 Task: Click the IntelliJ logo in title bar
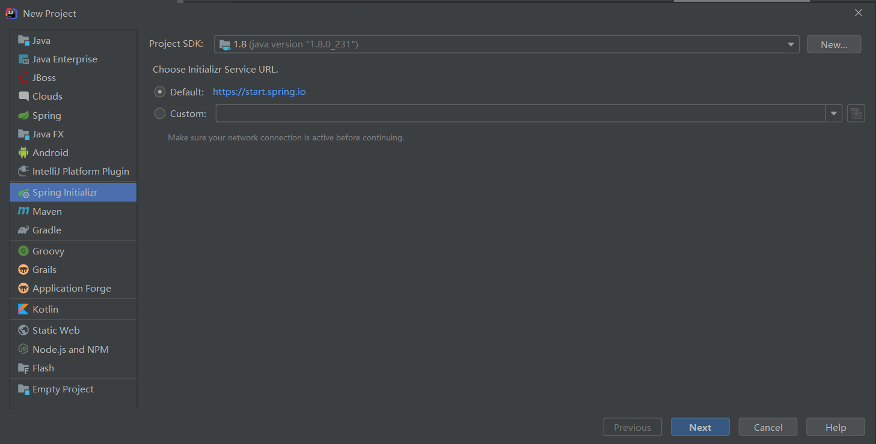click(11, 13)
